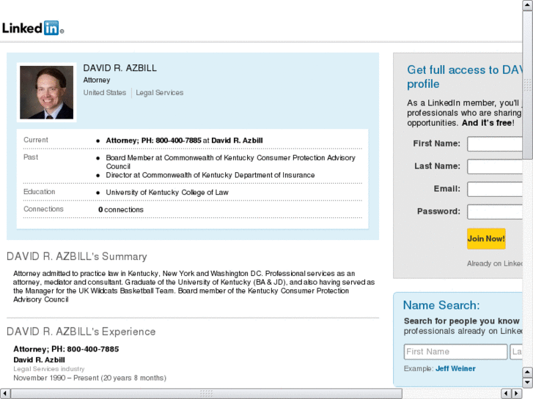
Task: Click the Already on LinkedIn link
Action: pyautogui.click(x=495, y=264)
